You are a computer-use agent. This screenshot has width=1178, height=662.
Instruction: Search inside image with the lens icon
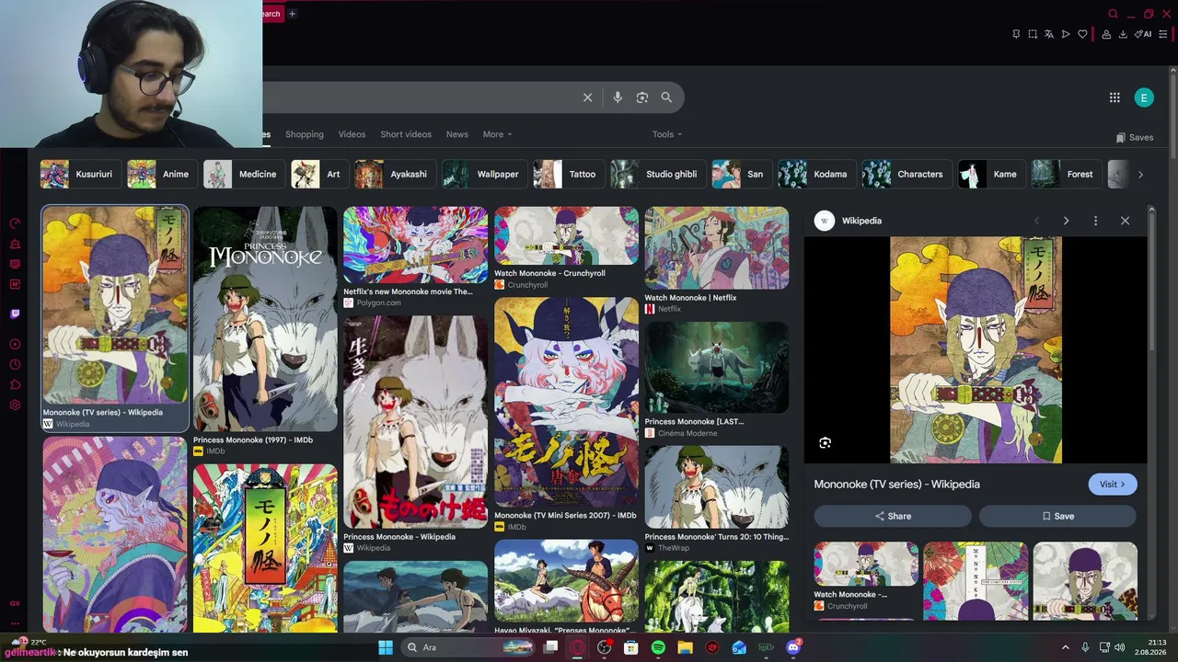point(826,443)
